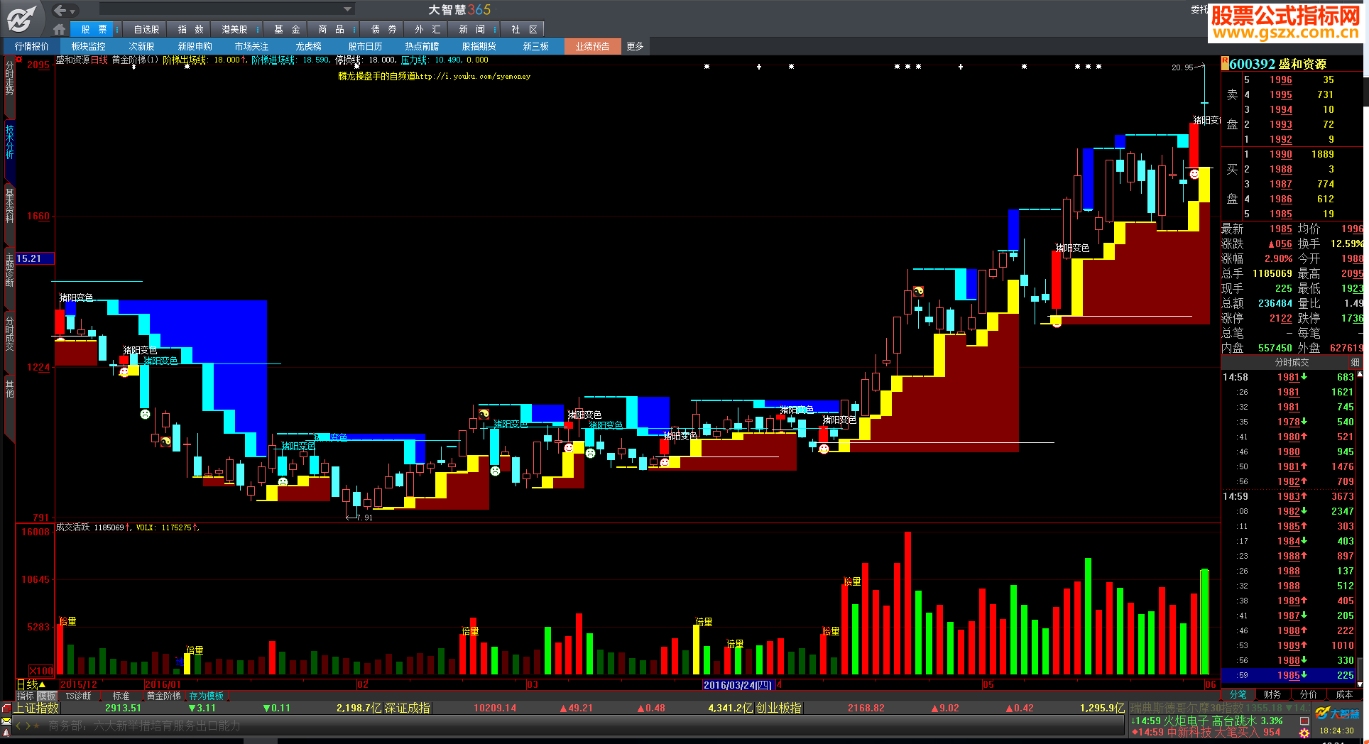Click the news ticker next arrow
Screen dimensions: 1369x744
[28, 726]
